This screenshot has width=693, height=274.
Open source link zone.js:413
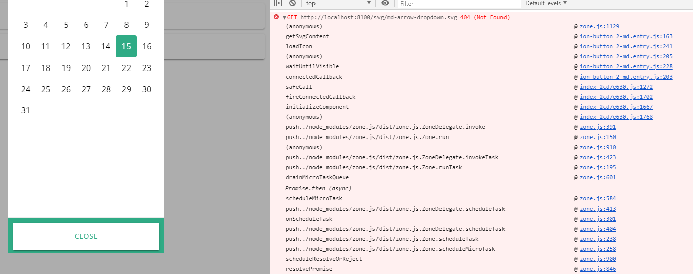(x=598, y=209)
